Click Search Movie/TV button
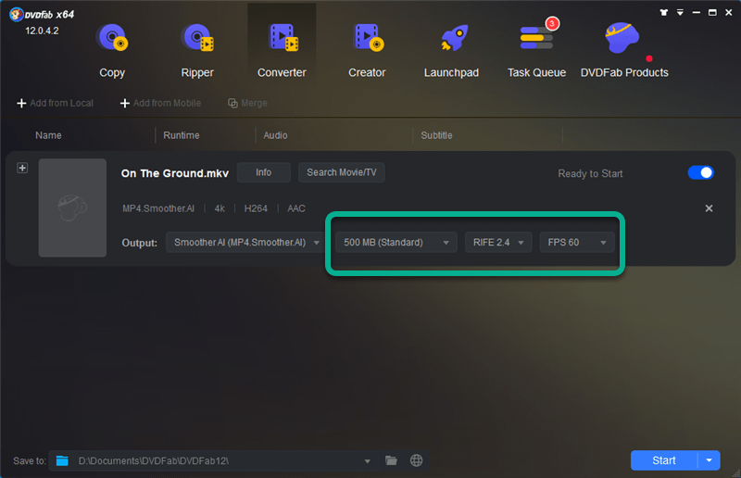 [x=341, y=172]
